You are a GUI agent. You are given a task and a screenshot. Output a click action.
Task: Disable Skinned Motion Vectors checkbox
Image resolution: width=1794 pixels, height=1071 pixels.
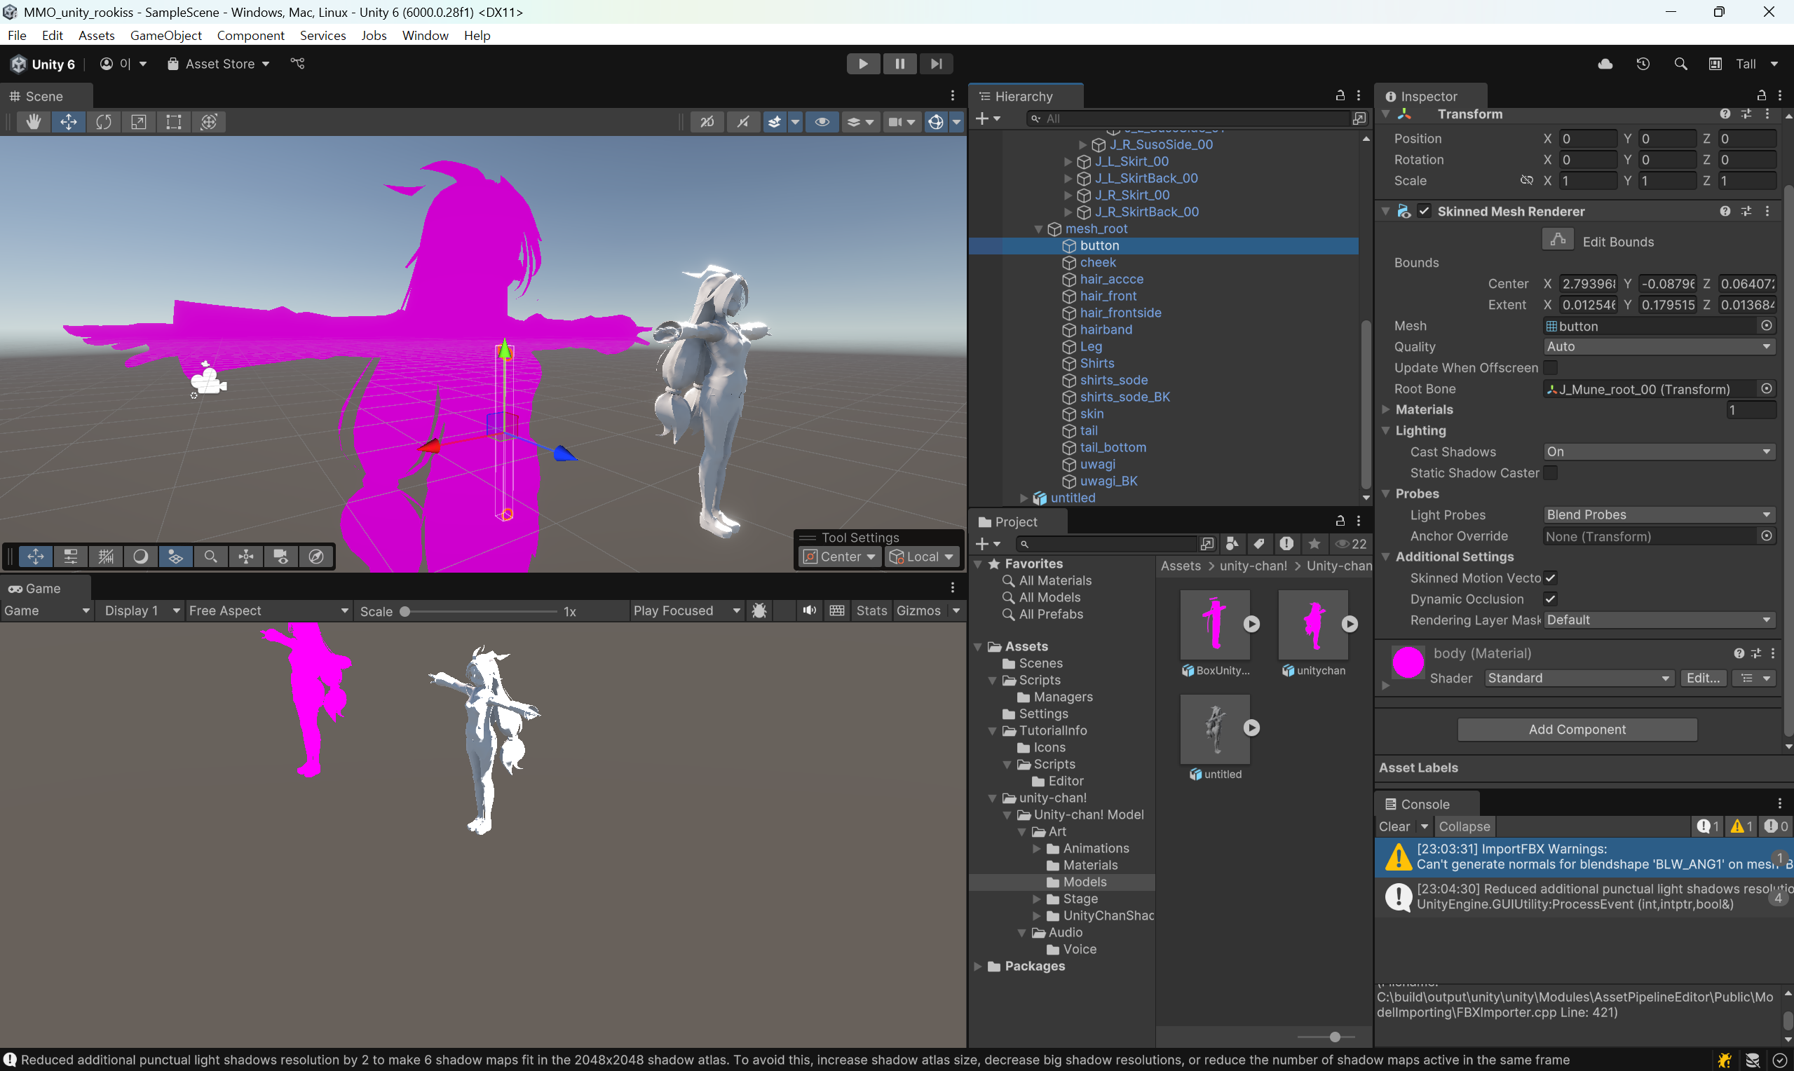tap(1551, 578)
